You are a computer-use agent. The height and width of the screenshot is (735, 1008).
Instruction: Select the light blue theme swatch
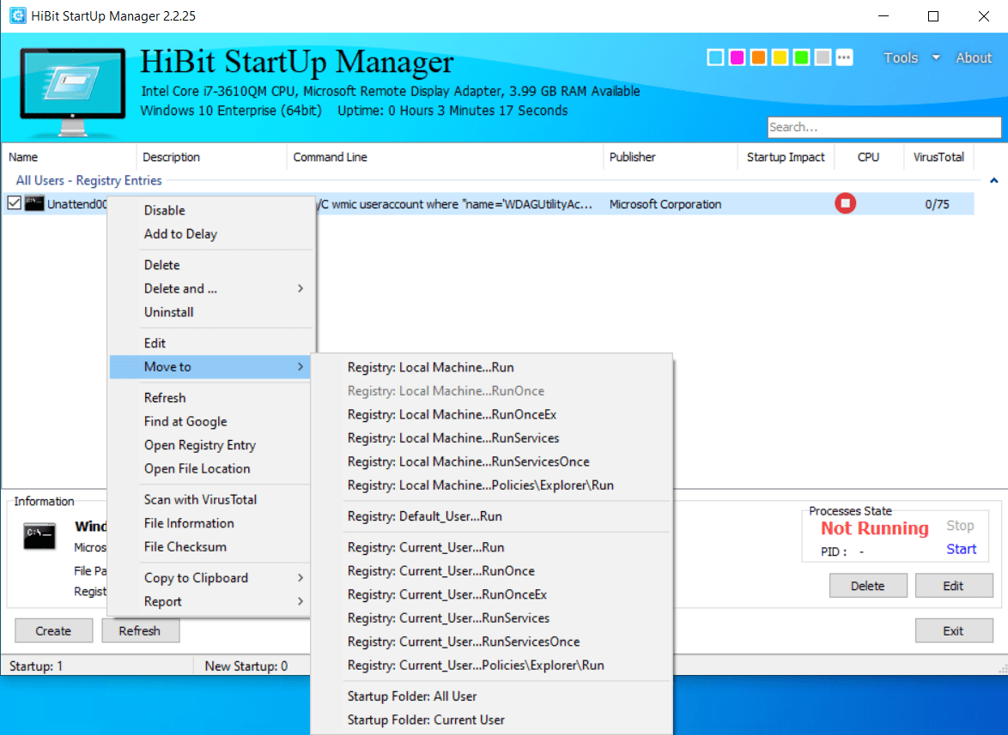[x=715, y=57]
